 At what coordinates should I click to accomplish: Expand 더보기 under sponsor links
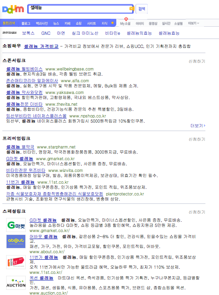click(x=198, y=126)
